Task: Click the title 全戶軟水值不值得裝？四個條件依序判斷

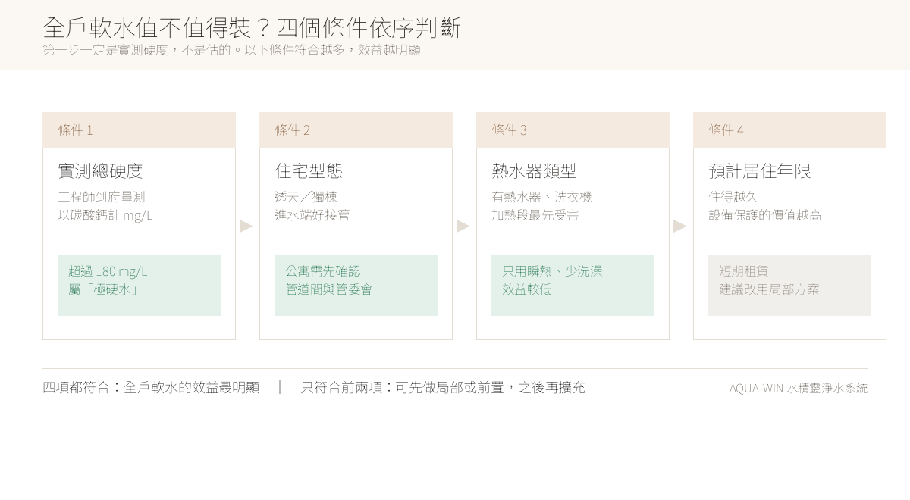Action: click(x=252, y=27)
